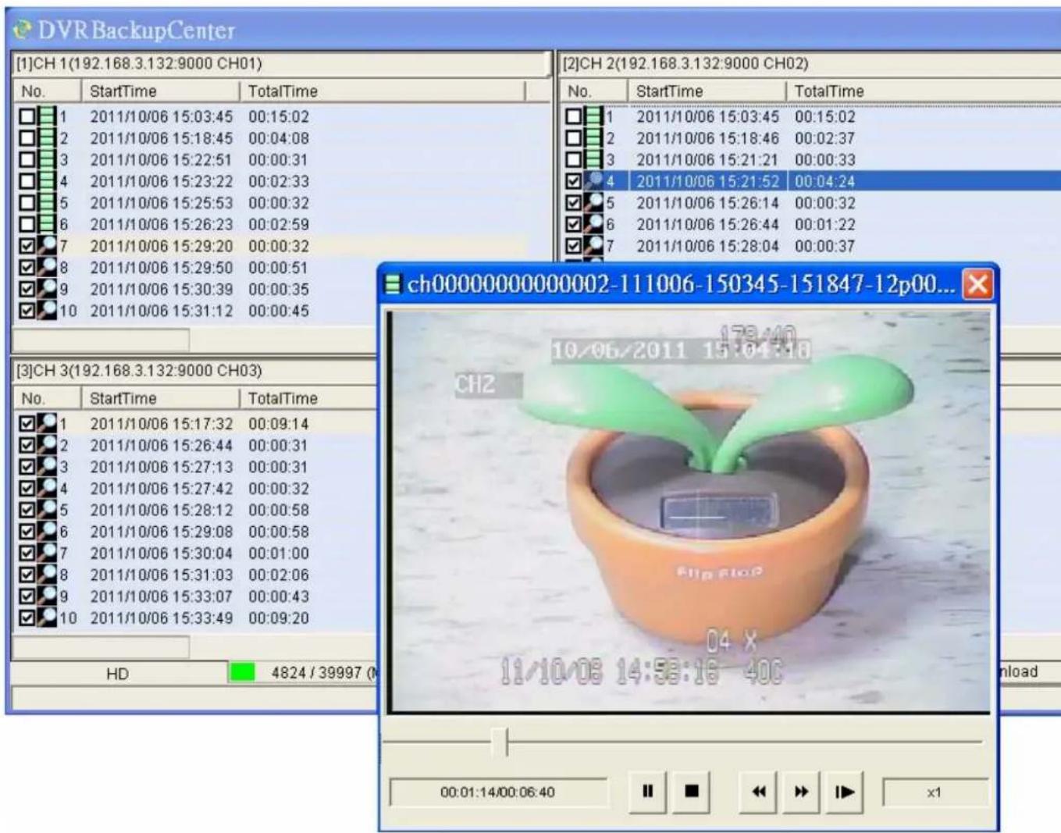Select CH 1 entry with TotalTime 00:04:08
This screenshot has height=833, width=1061.
point(281,138)
